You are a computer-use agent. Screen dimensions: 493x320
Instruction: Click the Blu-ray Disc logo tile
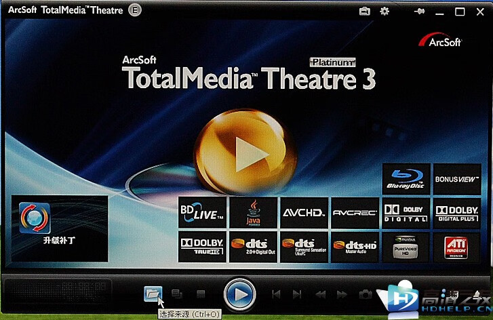pos(405,178)
